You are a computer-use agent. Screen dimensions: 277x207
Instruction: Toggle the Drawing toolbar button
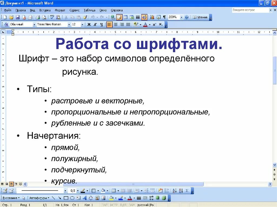pyautogui.click(x=144, y=17)
